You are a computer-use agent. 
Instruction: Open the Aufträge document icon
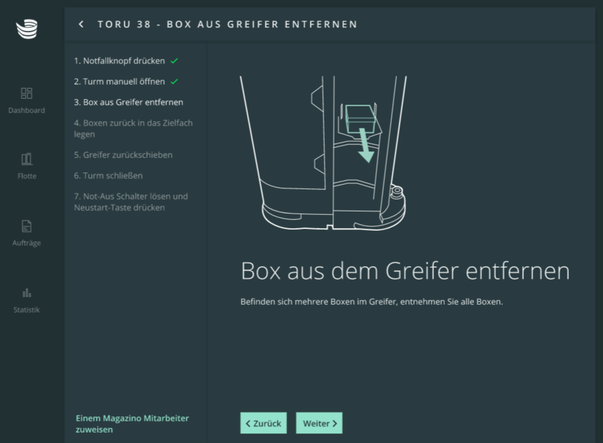[x=27, y=226]
